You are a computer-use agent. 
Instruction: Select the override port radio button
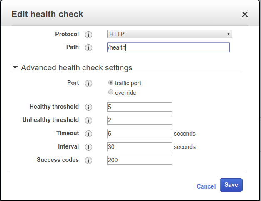tap(111, 92)
